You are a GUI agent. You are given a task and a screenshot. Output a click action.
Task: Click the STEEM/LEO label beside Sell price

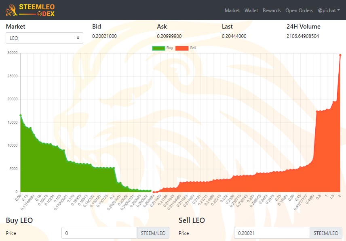click(x=326, y=233)
